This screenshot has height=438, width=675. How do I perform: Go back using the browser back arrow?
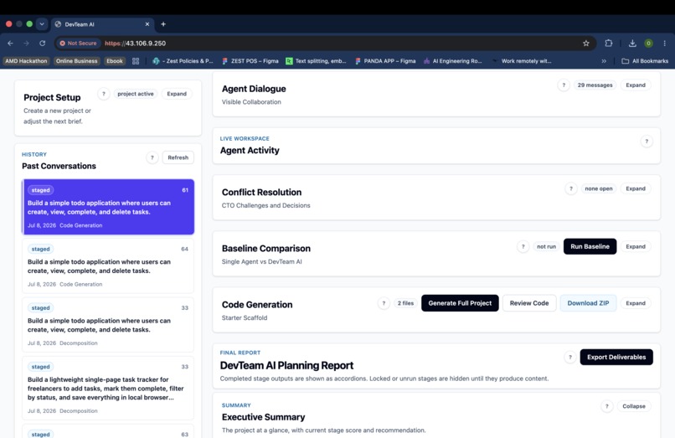10,43
